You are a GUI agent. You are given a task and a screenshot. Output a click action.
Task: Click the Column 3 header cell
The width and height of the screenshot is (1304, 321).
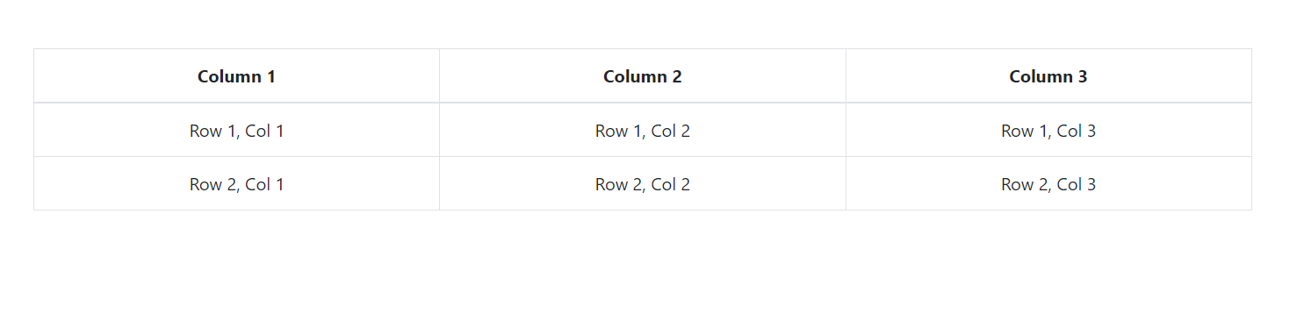tap(1048, 76)
